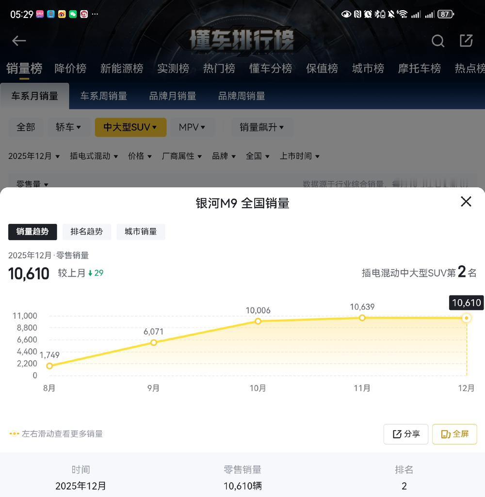
Task: Tap the Weibo notification icon
Action: [x=62, y=14]
